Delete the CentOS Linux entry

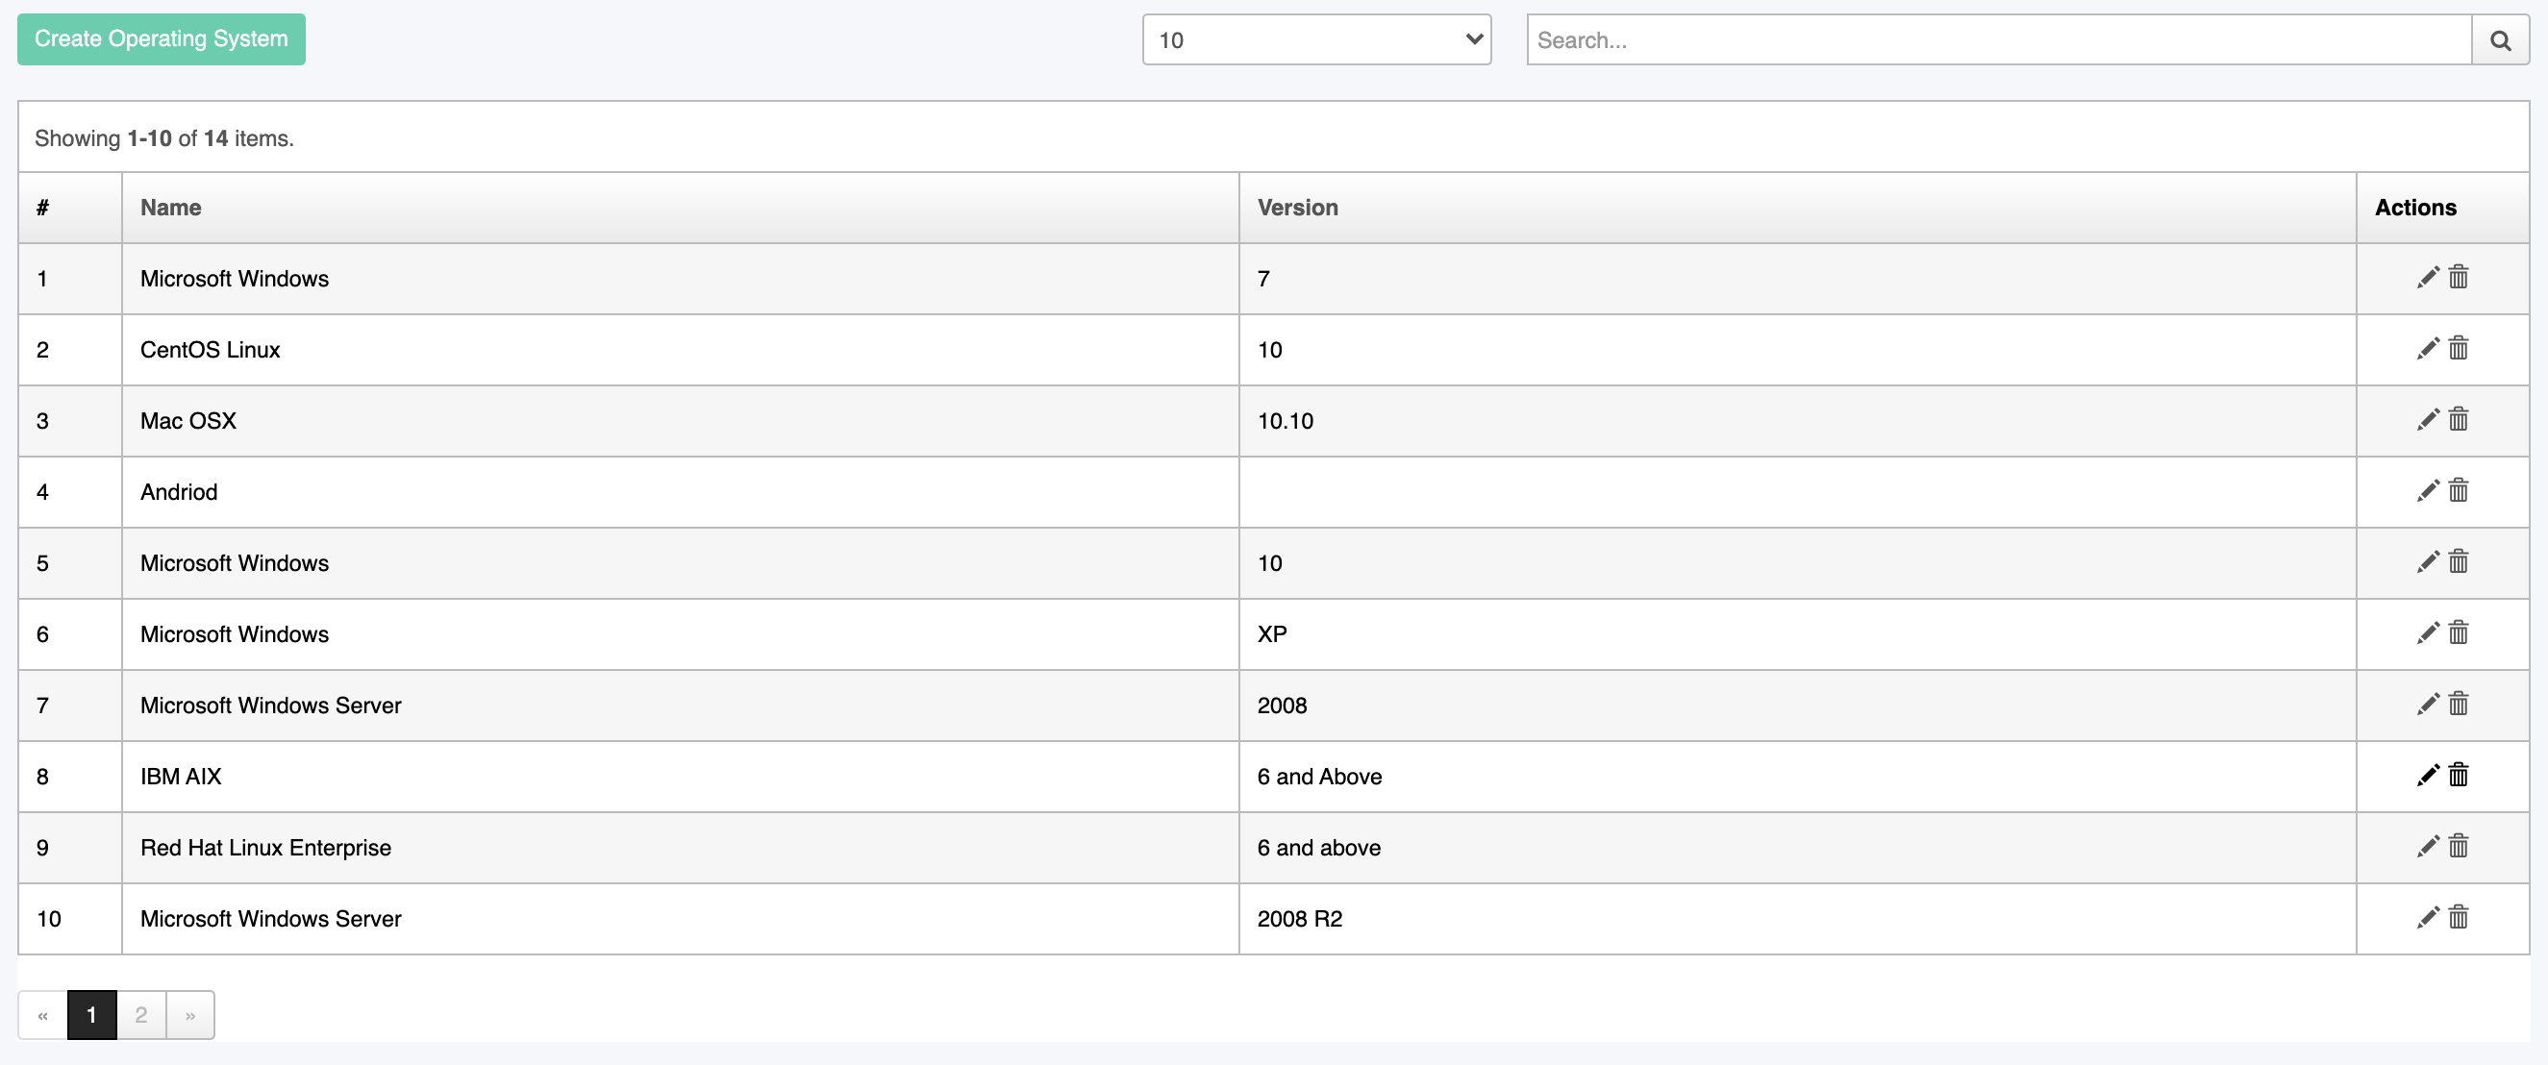click(x=2458, y=349)
